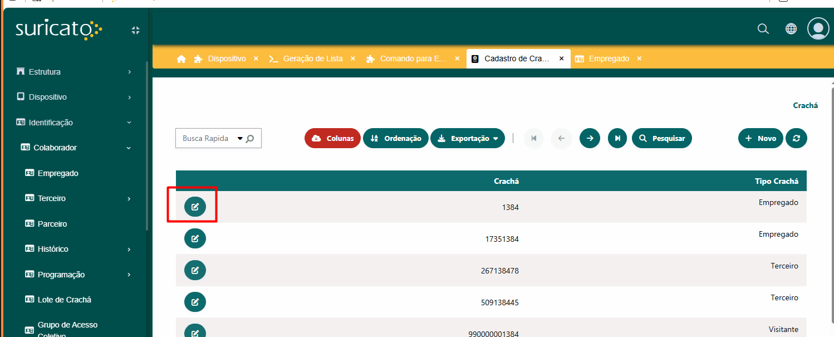
Task: Edit the row for crachá 509138445
Action: [195, 302]
